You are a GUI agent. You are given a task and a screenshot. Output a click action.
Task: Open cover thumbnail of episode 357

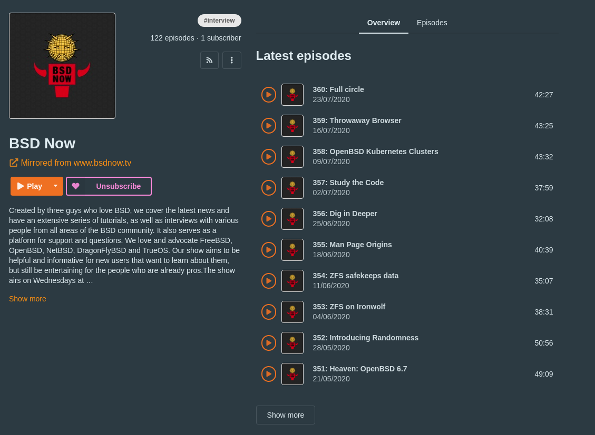pos(292,188)
